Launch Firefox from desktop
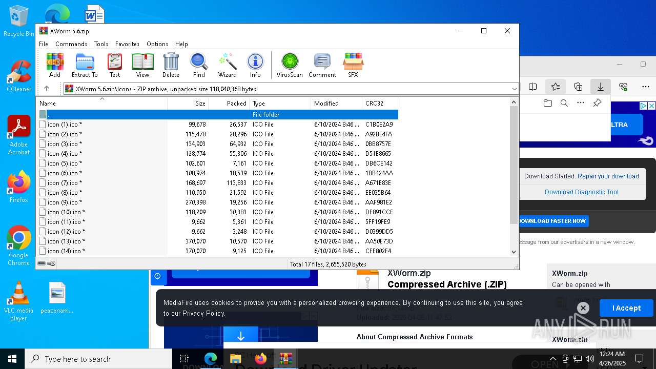 click(x=18, y=187)
